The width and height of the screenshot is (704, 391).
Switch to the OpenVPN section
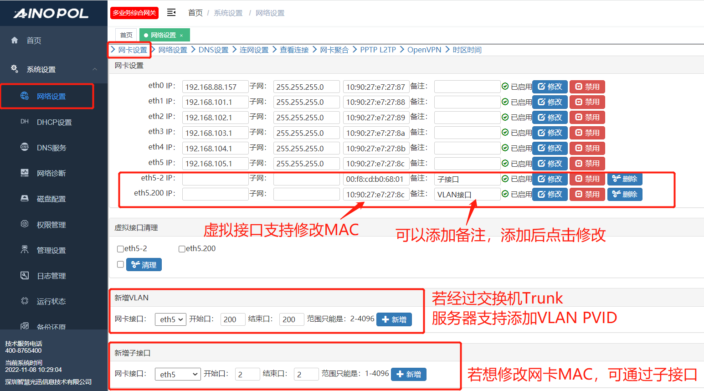[424, 50]
